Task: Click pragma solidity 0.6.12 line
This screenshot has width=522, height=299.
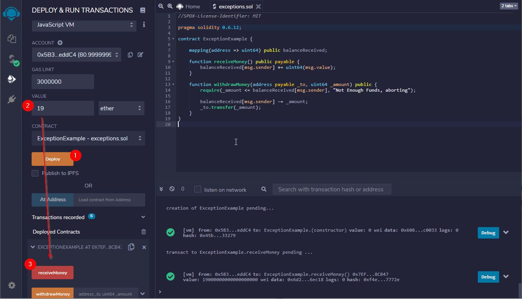Action: pyautogui.click(x=210, y=27)
